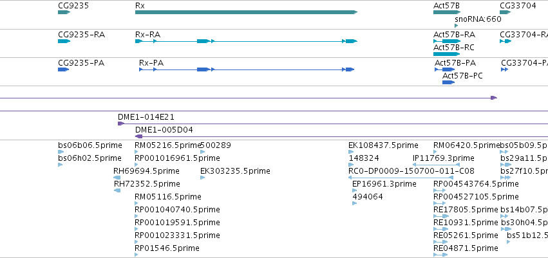Viewport: 548px width, 258px height.
Task: Click the IP11769.3prime feature arrow line
Action: click(x=436, y=165)
